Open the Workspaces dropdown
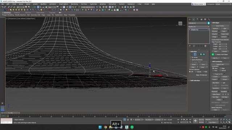 click(223, 4)
